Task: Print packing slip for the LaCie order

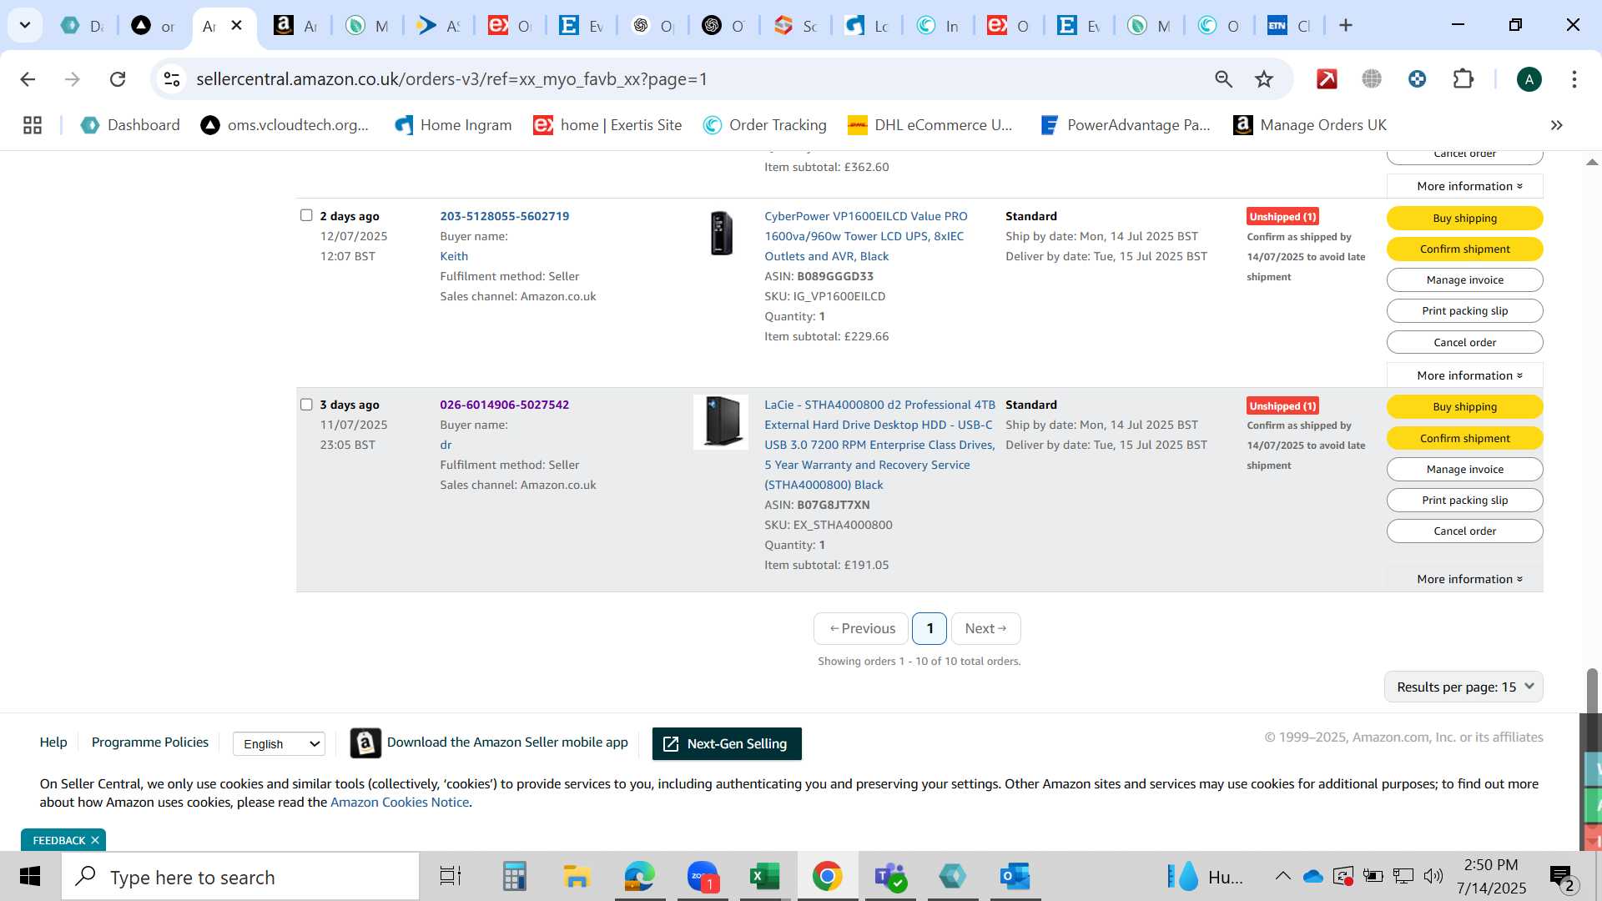Action: click(x=1464, y=500)
